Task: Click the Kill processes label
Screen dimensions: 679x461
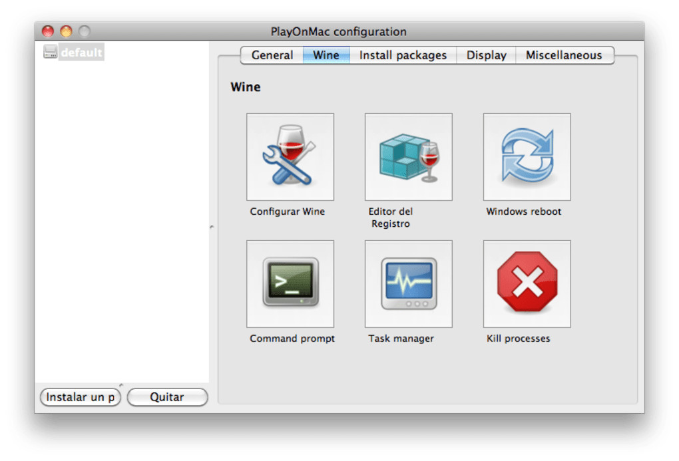Action: [x=519, y=339]
